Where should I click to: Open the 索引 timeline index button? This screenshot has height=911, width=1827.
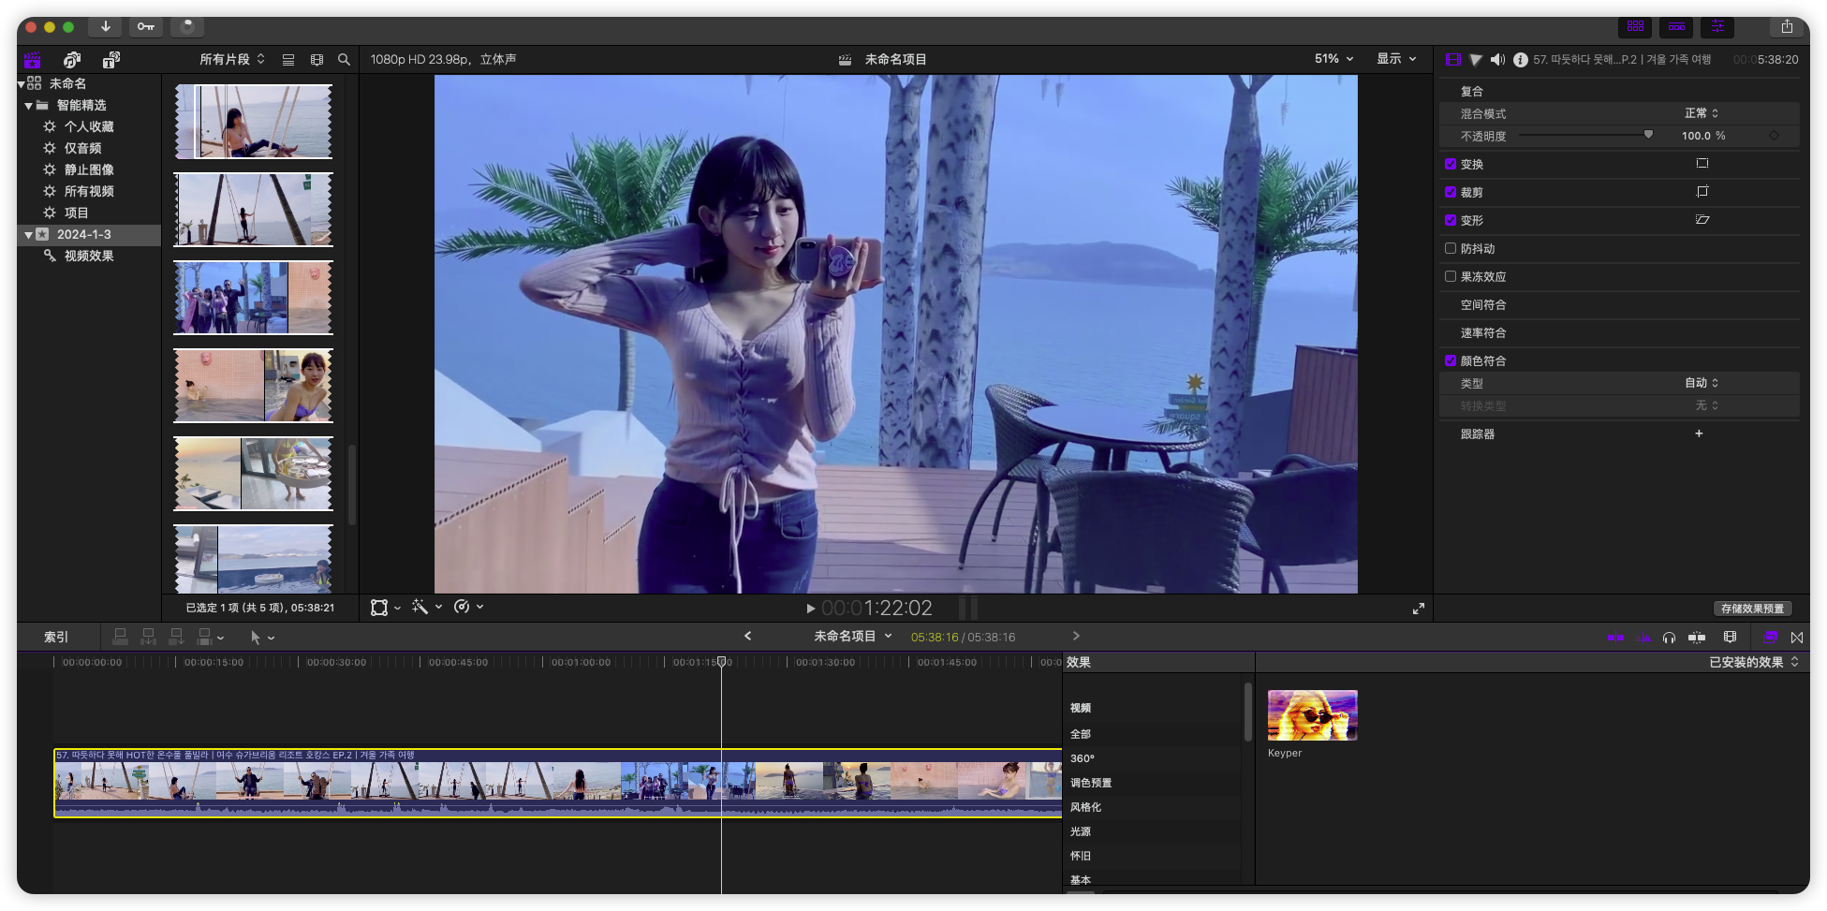pos(56,638)
